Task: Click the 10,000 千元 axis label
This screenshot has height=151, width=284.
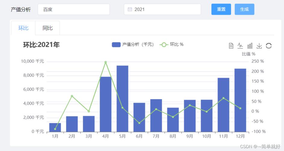Action: click(x=33, y=61)
